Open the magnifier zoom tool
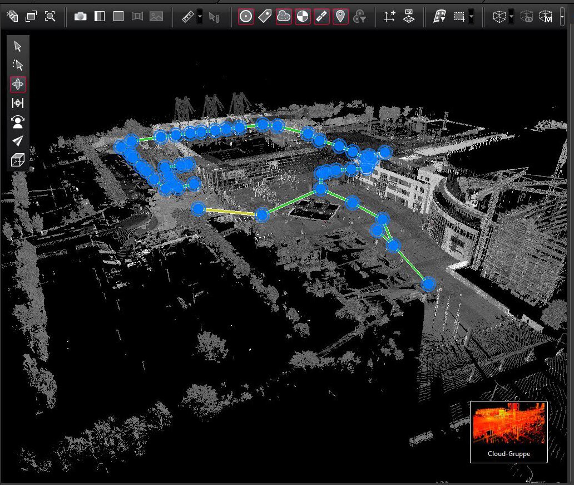The height and width of the screenshot is (485, 574). 50,16
